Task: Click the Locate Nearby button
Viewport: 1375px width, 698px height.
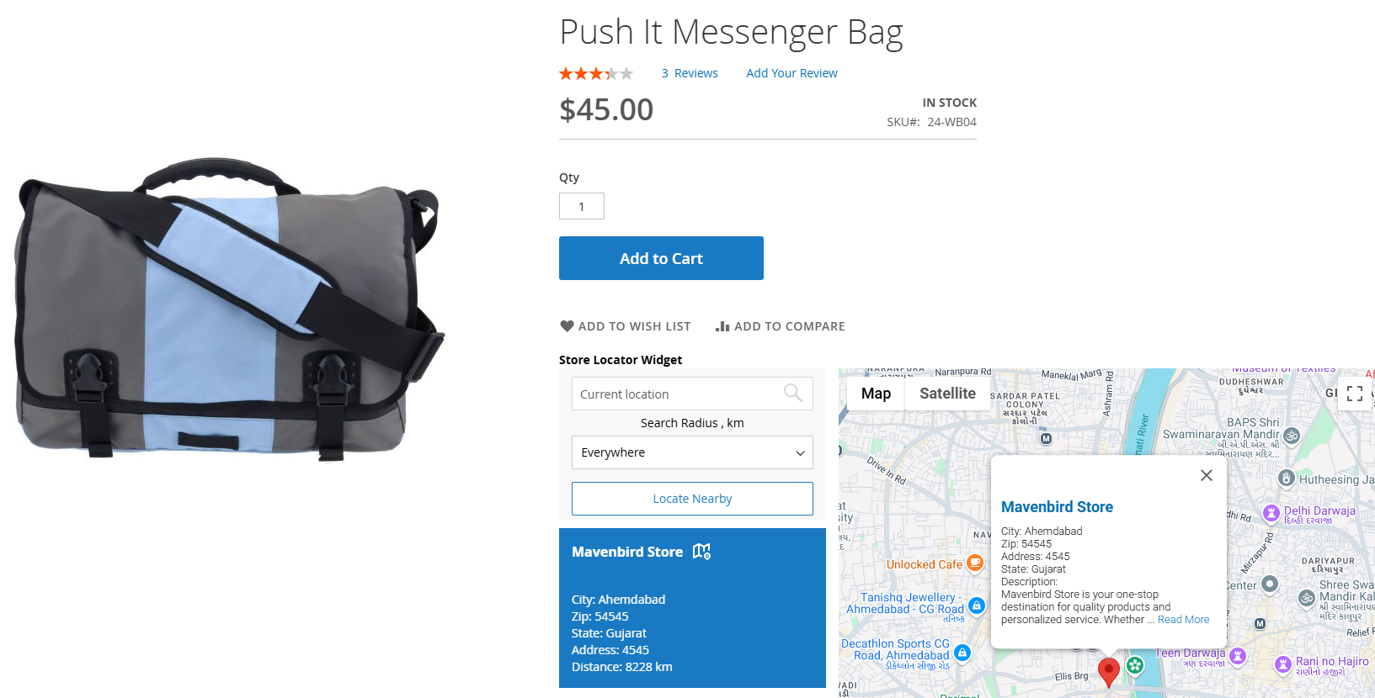Action: click(x=692, y=499)
